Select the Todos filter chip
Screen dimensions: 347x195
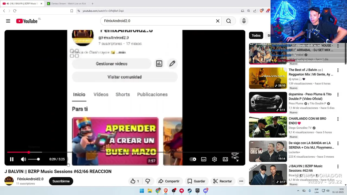click(x=256, y=35)
